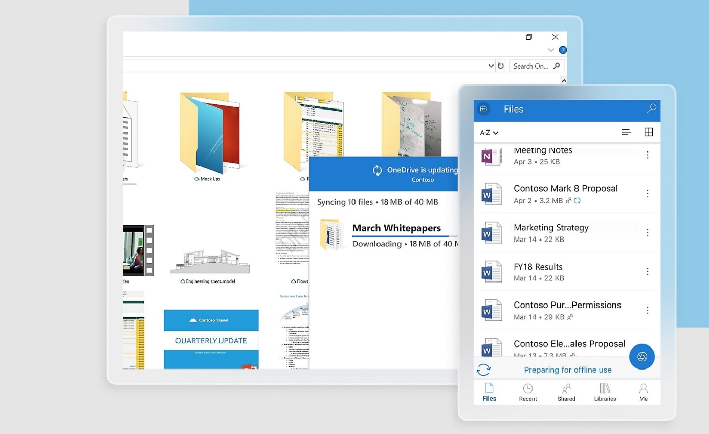The height and width of the screenshot is (434, 709).
Task: Open the Contractor legal document thumbnail
Action: pyautogui.click(x=294, y=331)
